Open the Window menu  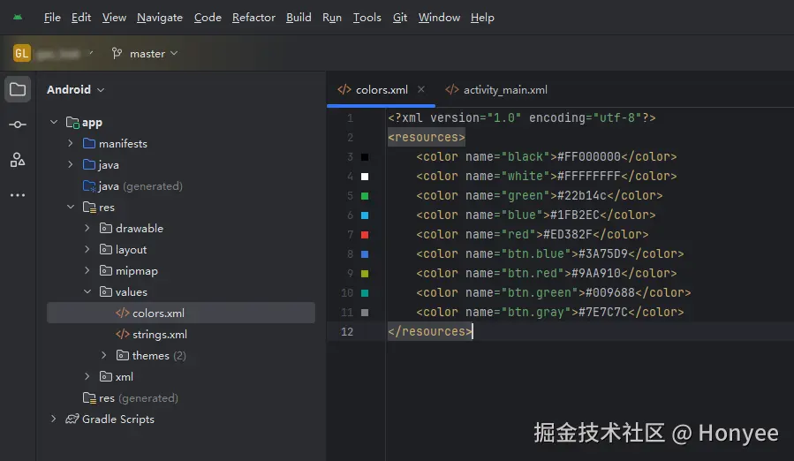pyautogui.click(x=439, y=18)
